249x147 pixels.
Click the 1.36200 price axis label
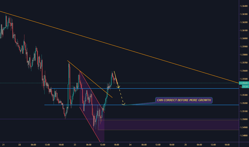click(x=244, y=22)
